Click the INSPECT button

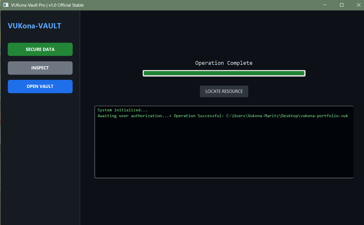(40, 68)
